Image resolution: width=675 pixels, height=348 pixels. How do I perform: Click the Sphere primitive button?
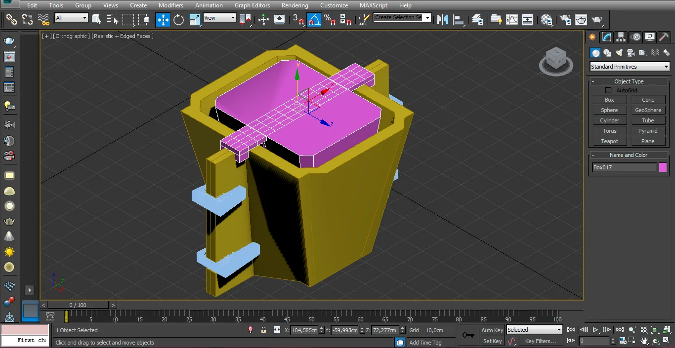coord(610,110)
